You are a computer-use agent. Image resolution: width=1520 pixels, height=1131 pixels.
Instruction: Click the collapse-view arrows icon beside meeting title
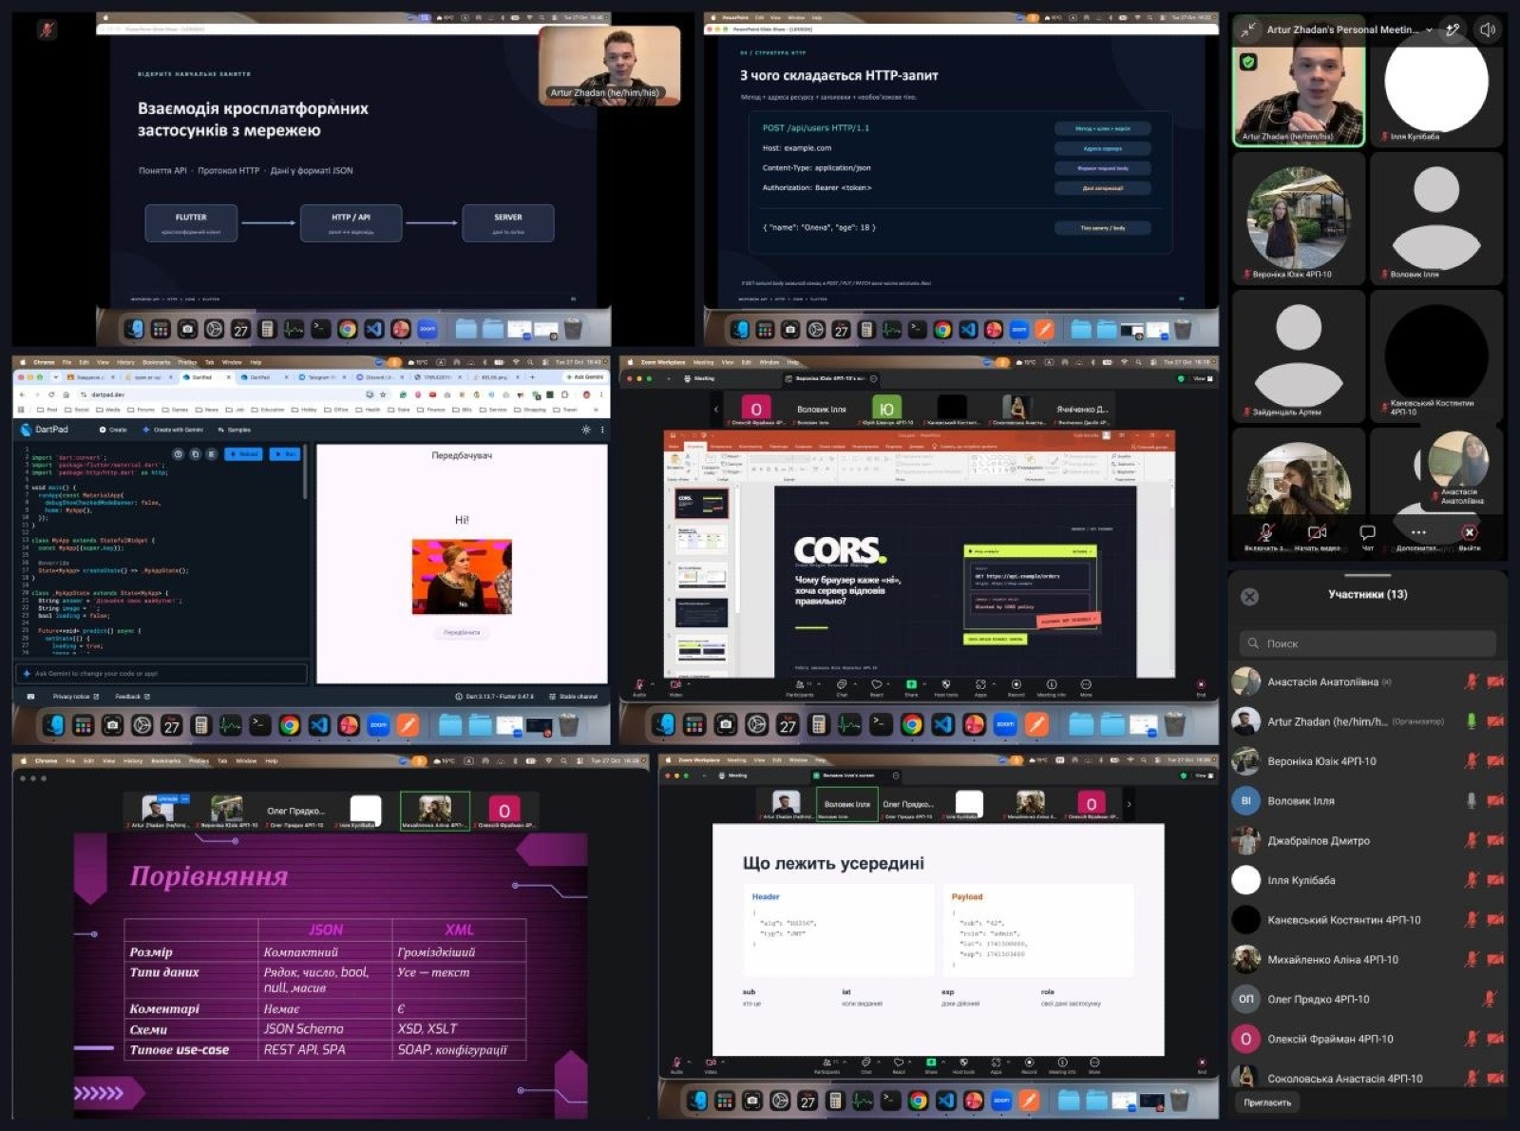tap(1247, 29)
